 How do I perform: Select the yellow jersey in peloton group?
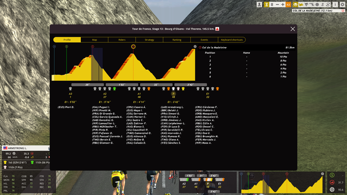click(x=183, y=89)
